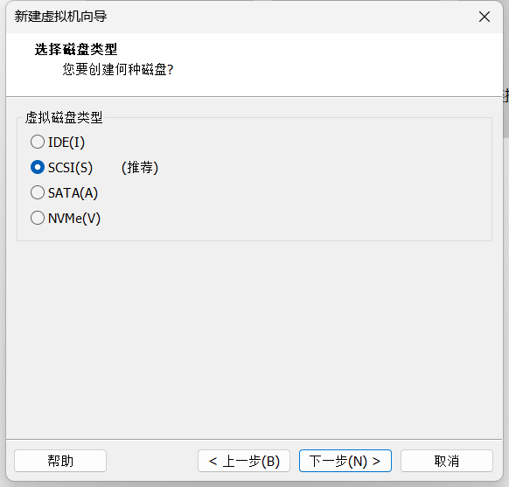Click the NVMe(V) label text
Image resolution: width=509 pixels, height=487 pixels.
(x=74, y=219)
